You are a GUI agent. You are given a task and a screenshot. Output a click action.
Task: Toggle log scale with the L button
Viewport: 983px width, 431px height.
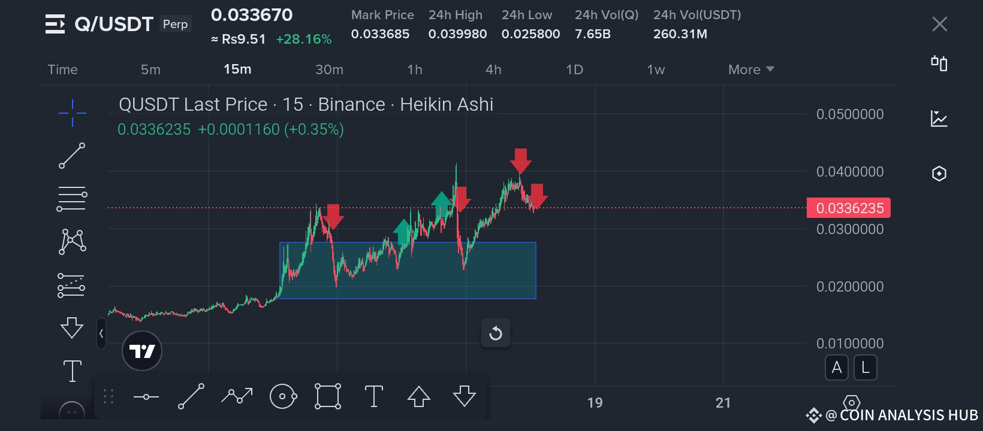pyautogui.click(x=866, y=368)
